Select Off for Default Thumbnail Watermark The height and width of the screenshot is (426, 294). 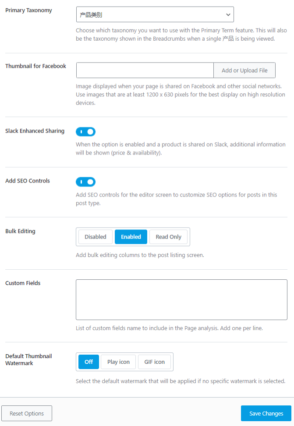tap(89, 362)
